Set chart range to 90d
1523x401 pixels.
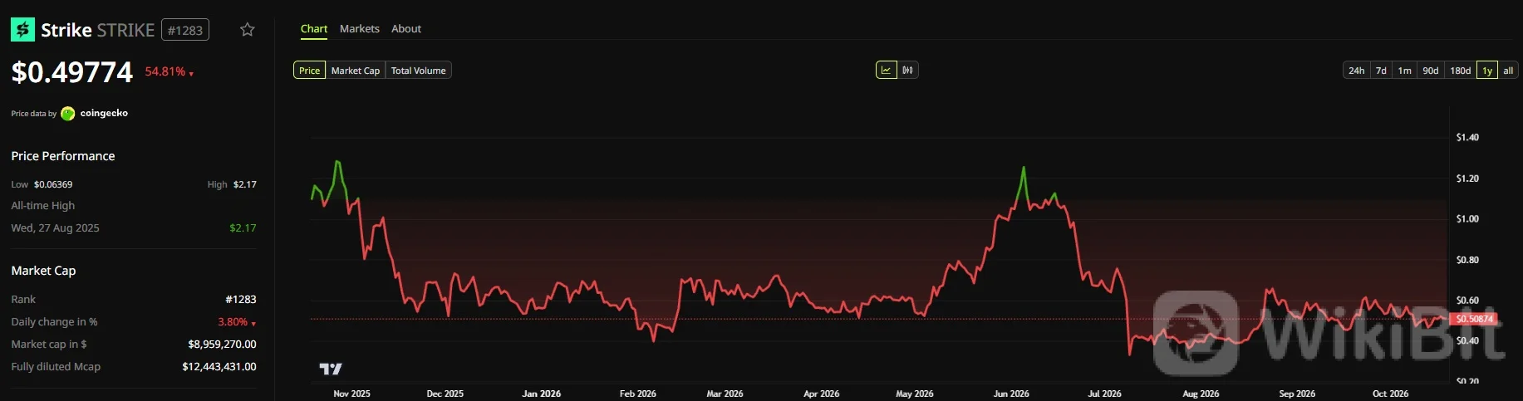tap(1431, 71)
